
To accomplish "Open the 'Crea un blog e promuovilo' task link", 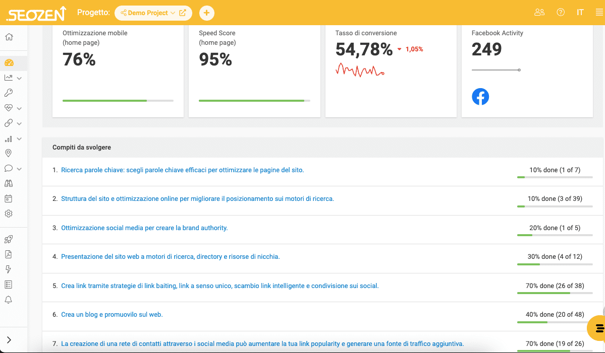I will 112,315.
